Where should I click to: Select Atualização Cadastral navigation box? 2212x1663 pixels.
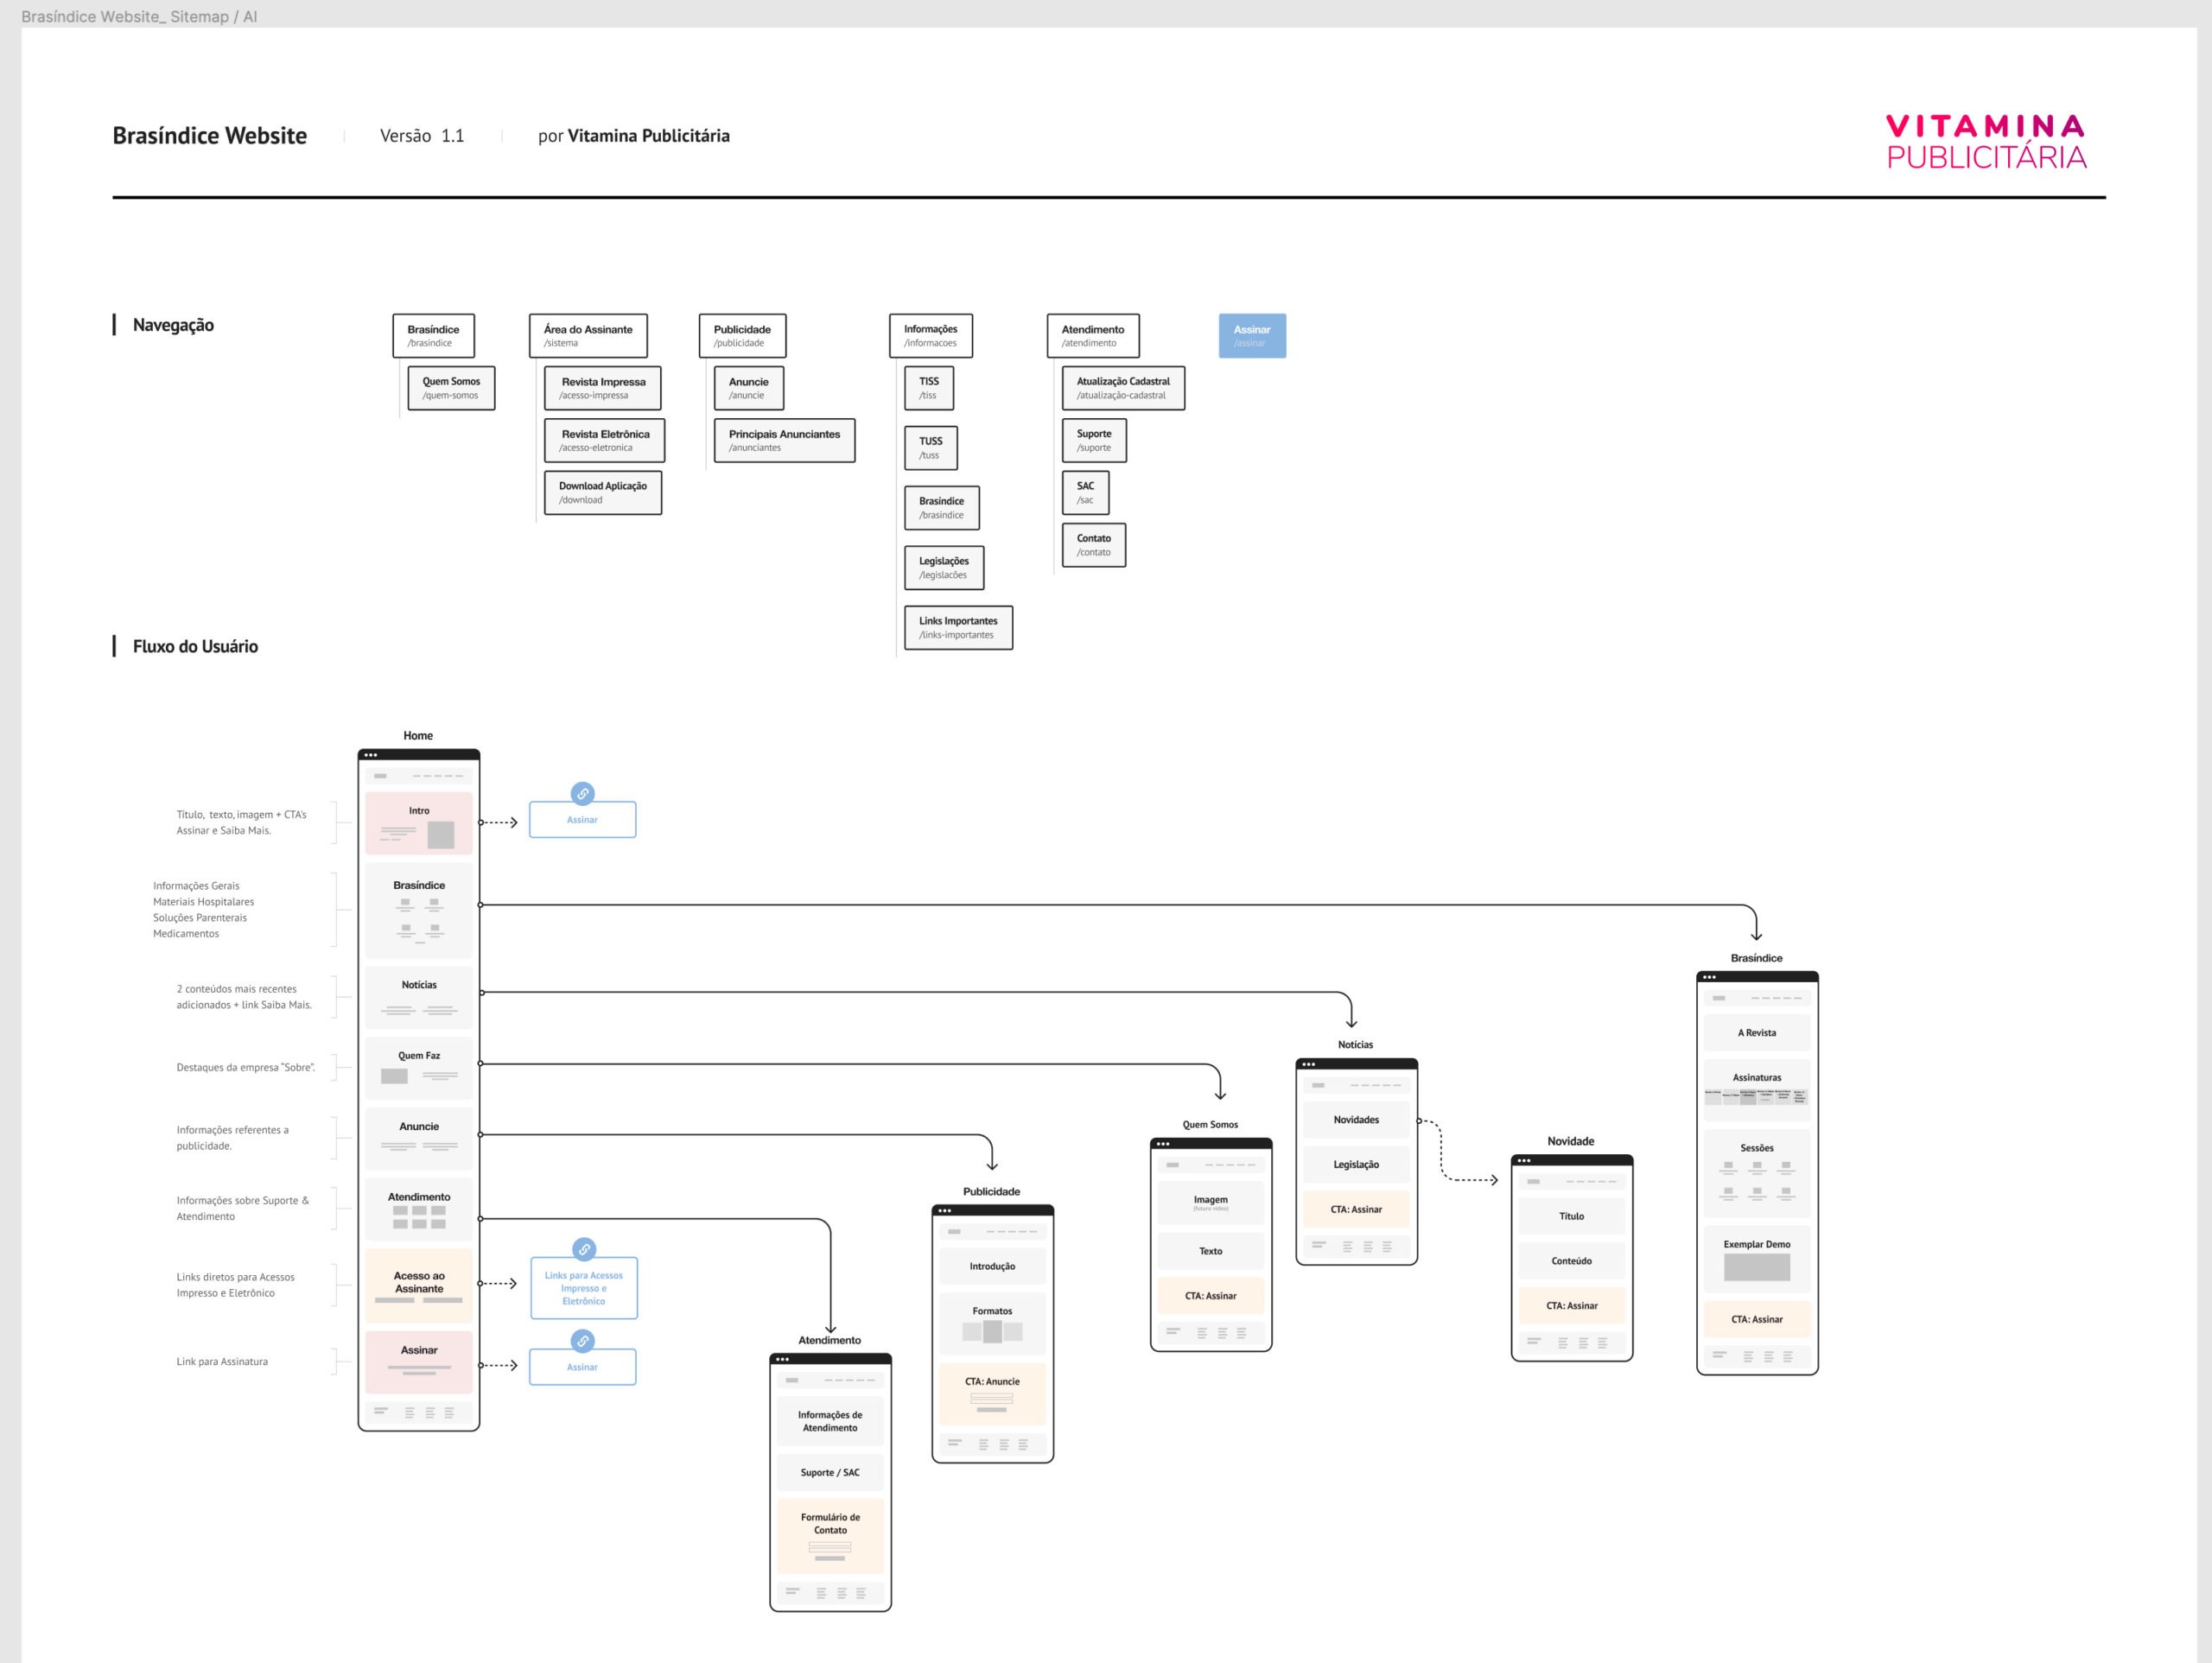1123,388
